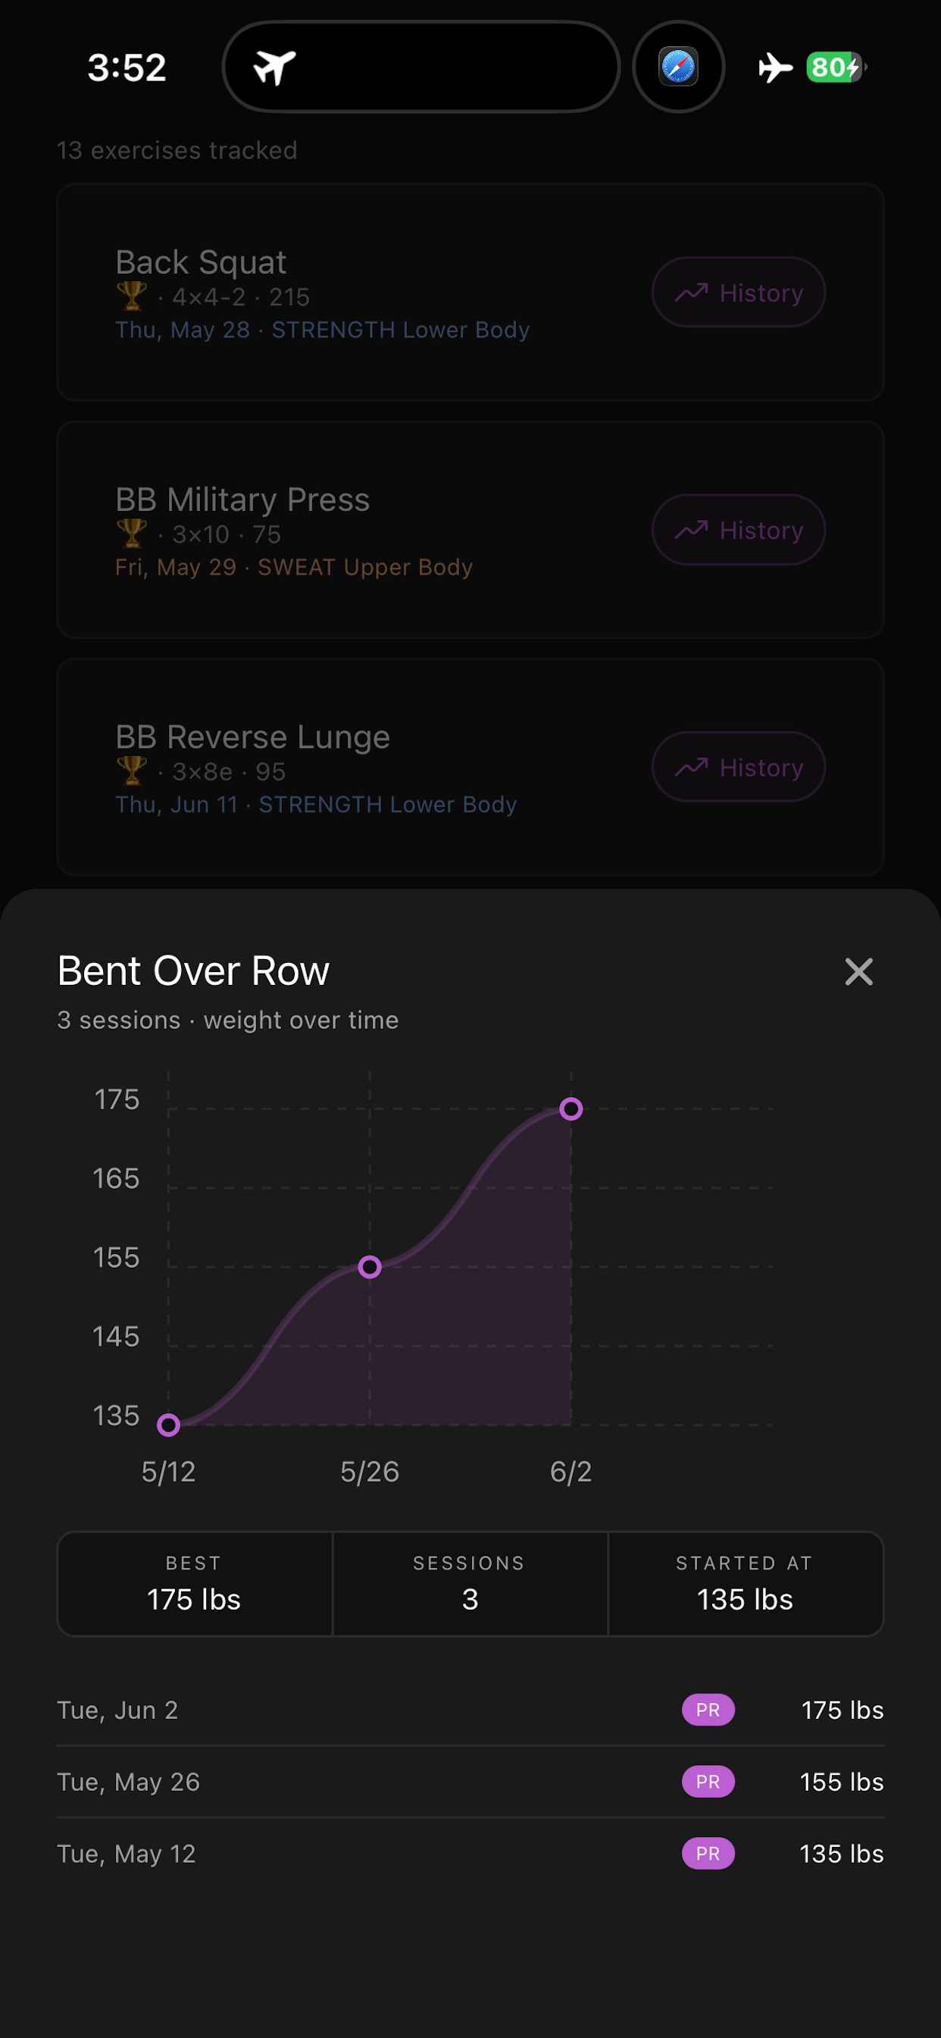Click the BB Military Press trophy icon

[131, 534]
